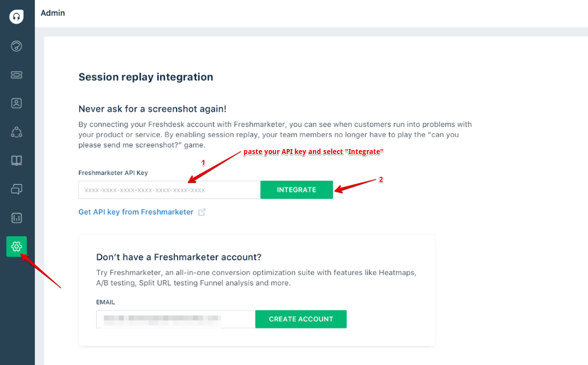Open Reports via the bar chart icon
The width and height of the screenshot is (588, 365).
16,218
